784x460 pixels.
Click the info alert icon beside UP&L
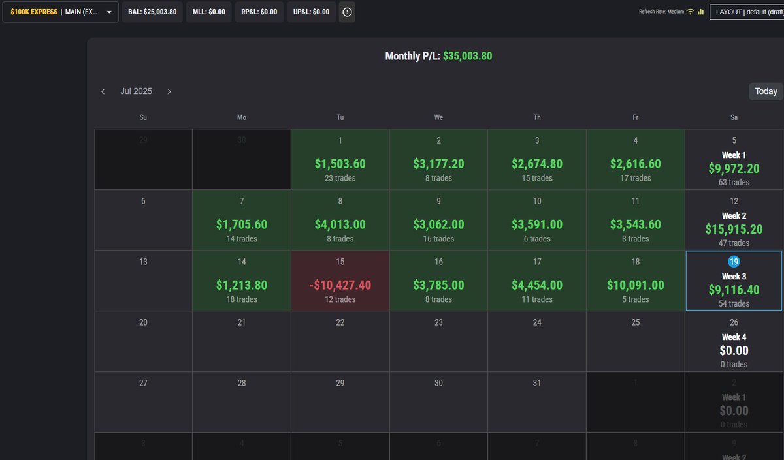(x=347, y=12)
